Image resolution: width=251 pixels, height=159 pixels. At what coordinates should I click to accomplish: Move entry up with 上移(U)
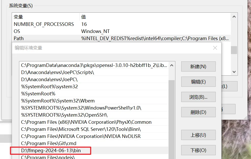click(198, 135)
